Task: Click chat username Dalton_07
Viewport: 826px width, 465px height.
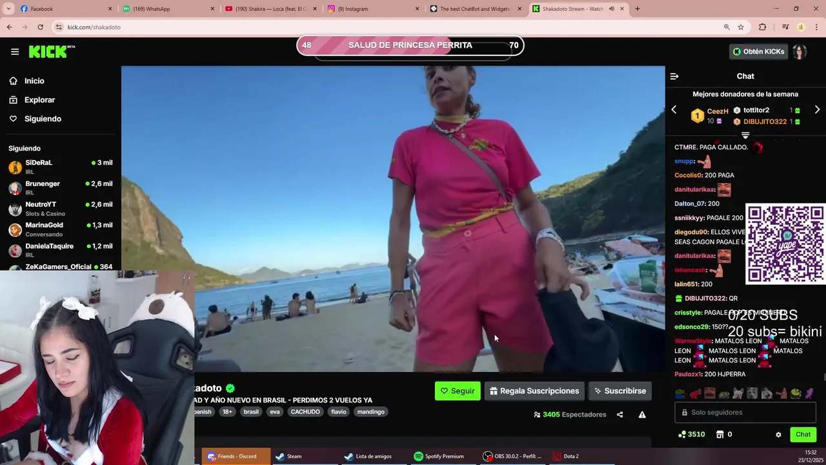Action: point(690,203)
